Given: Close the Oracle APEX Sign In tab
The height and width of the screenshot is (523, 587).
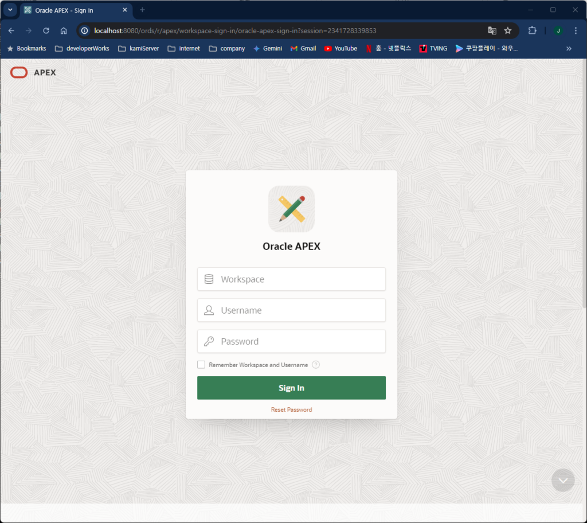Looking at the screenshot, I should [x=125, y=10].
